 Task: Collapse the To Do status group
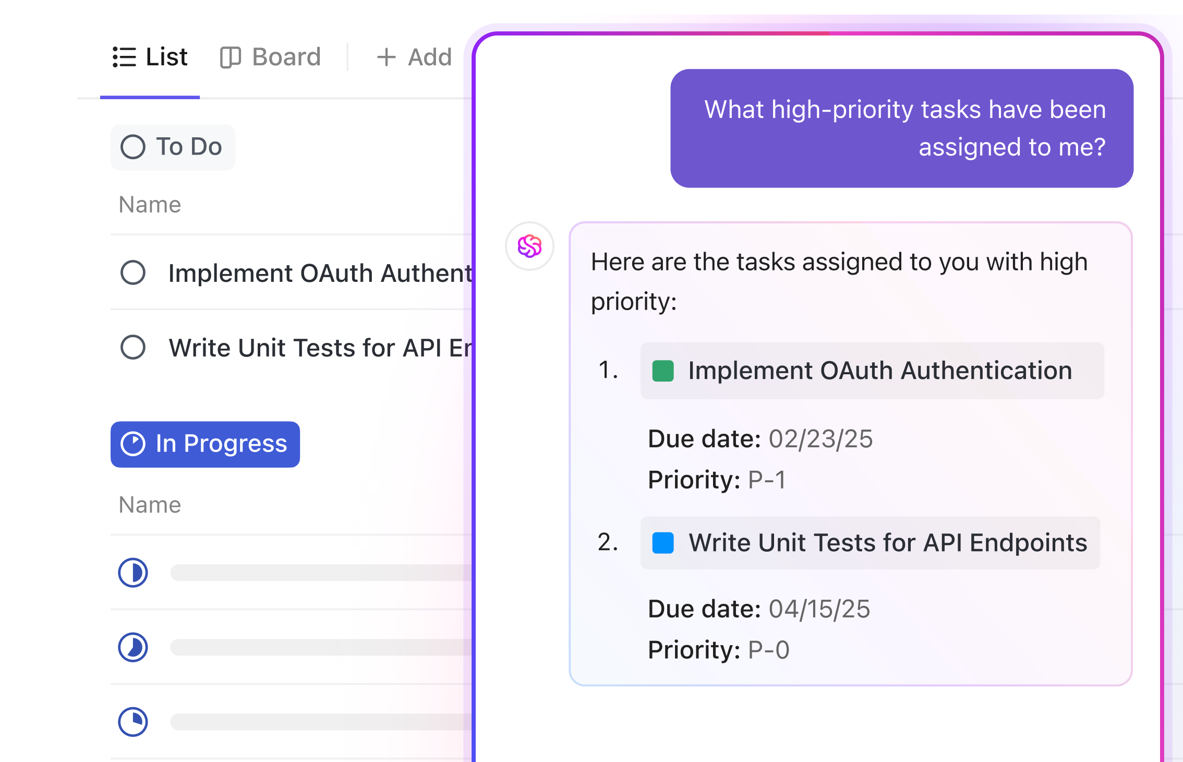point(188,147)
